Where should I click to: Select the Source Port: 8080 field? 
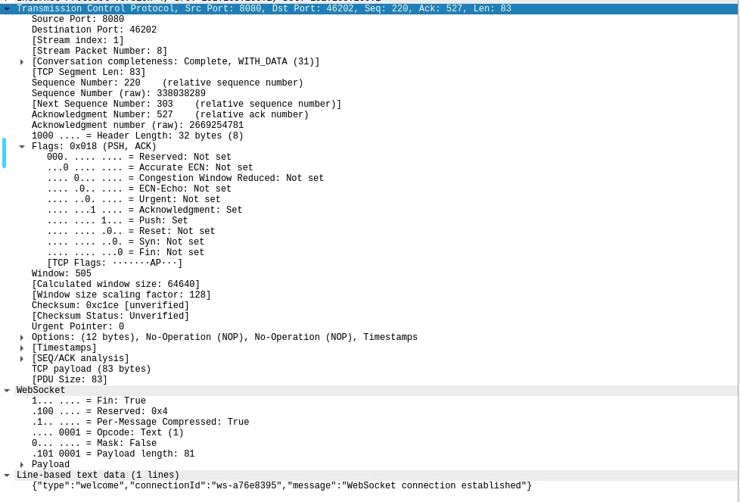coord(77,20)
